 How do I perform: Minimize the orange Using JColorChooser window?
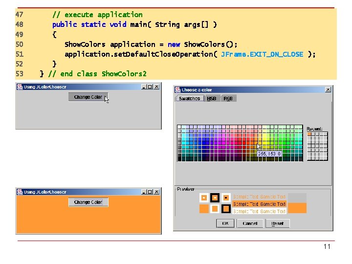coord(144,192)
